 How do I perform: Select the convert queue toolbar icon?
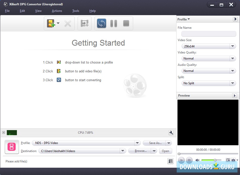pos(84,23)
